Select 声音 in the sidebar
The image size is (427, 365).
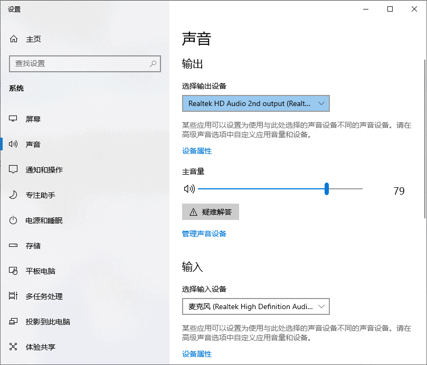coord(32,144)
